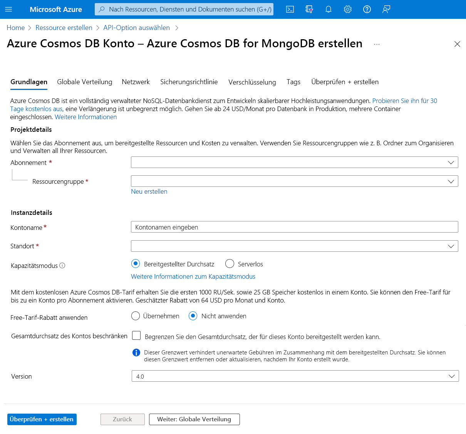Open Cloud Shell
The image size is (466, 434).
pyautogui.click(x=290, y=9)
